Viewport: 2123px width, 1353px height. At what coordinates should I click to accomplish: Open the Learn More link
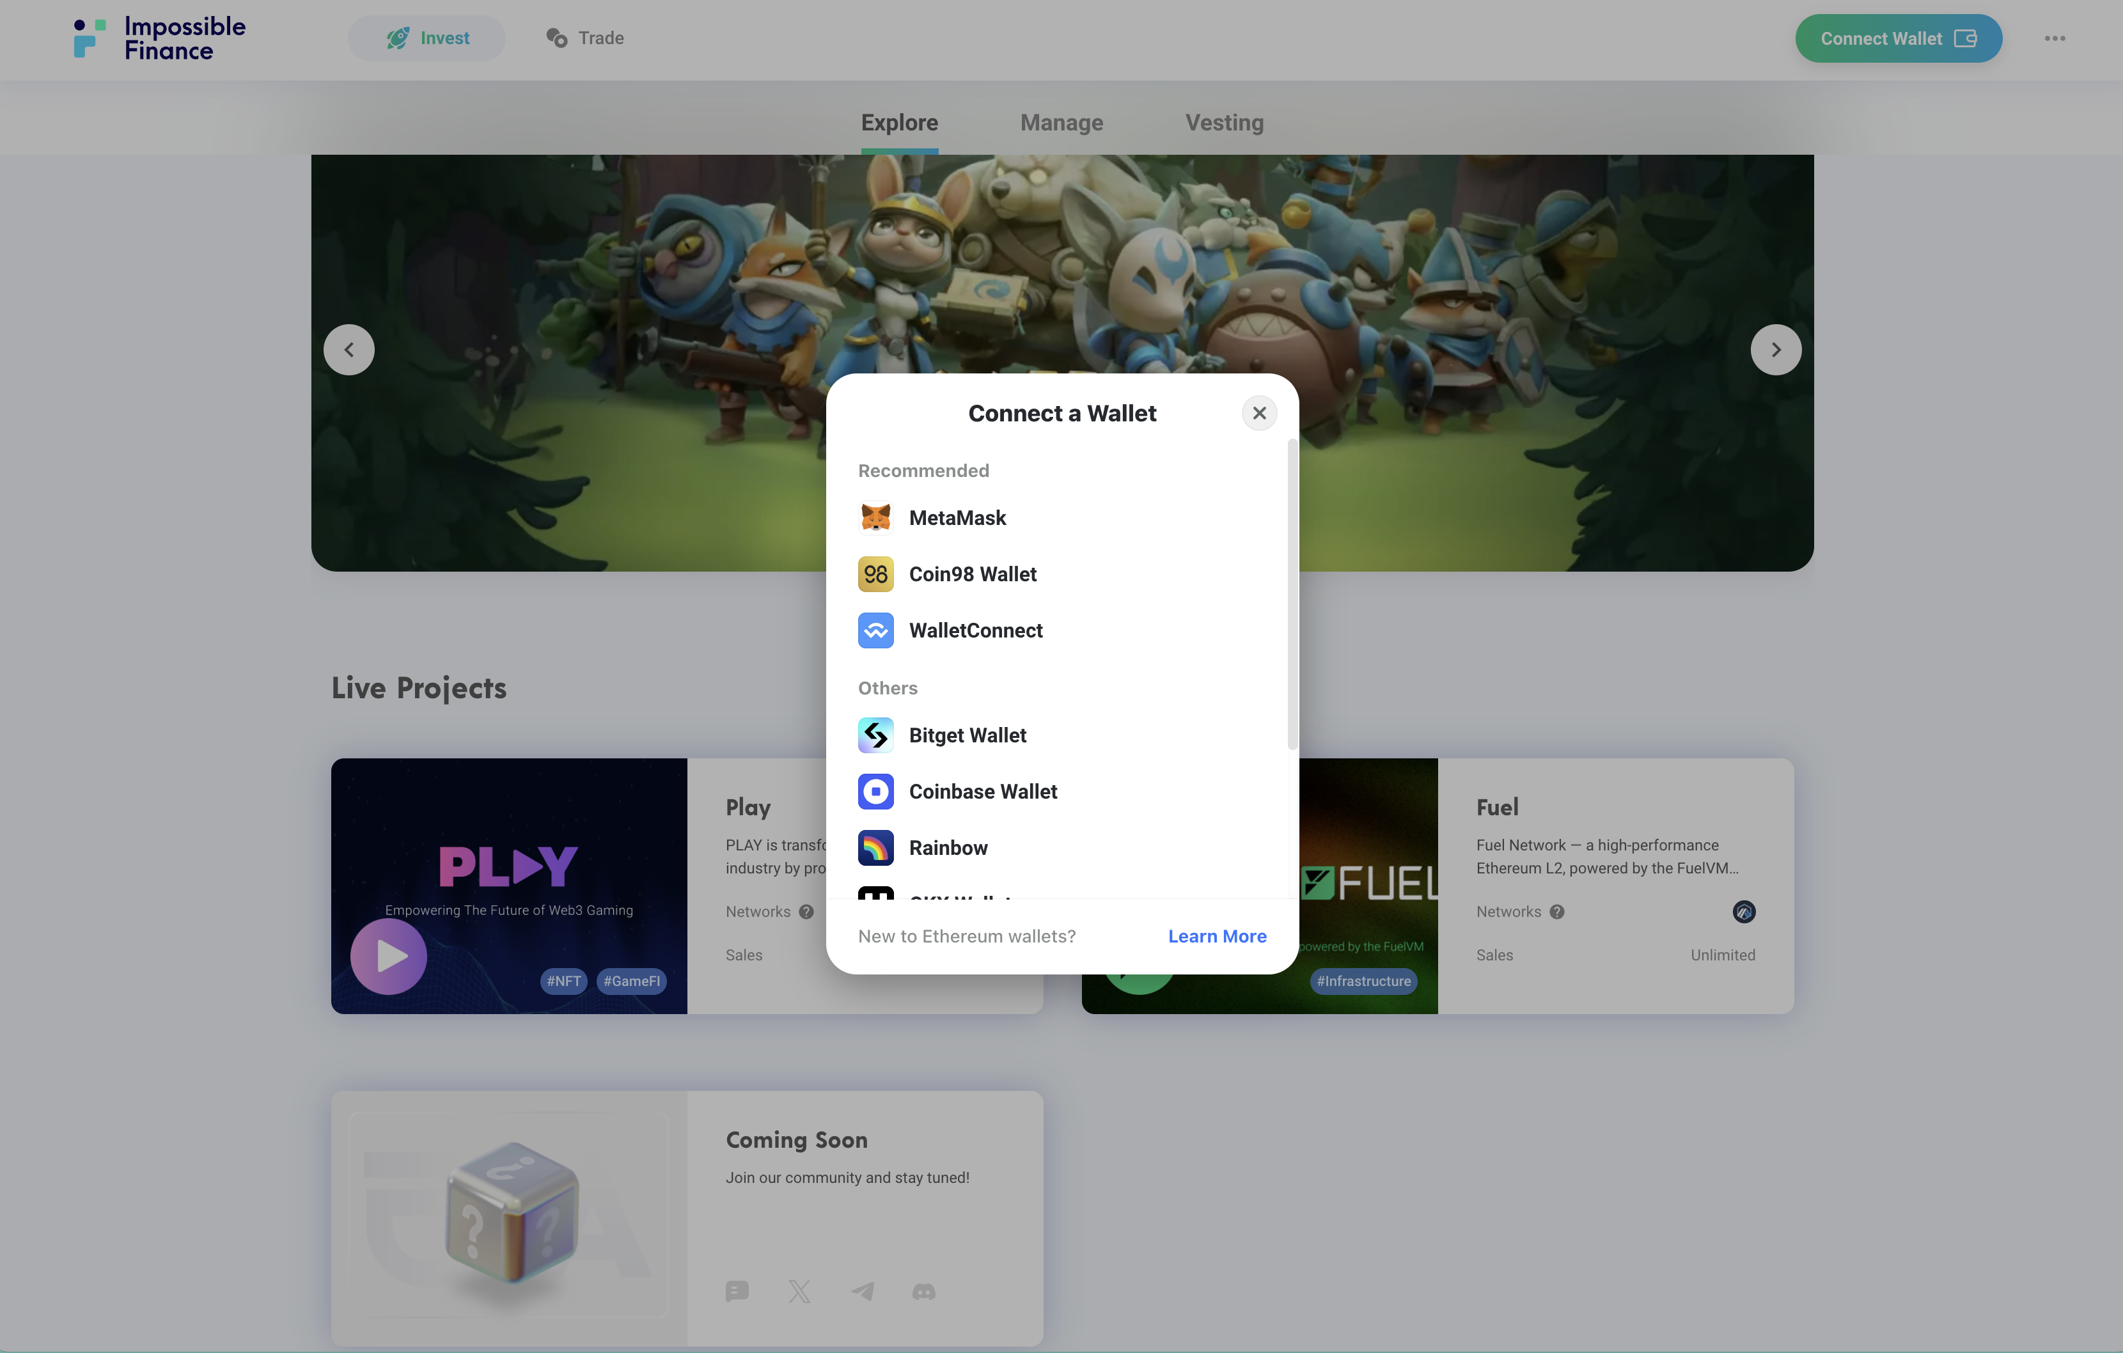[1217, 936]
